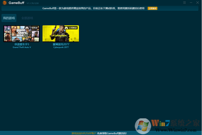Switch to the 全部游戏 tab
This screenshot has width=202, height=135.
point(27,18)
